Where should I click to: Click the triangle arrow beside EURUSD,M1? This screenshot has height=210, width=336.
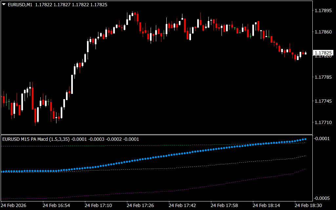point(4,5)
